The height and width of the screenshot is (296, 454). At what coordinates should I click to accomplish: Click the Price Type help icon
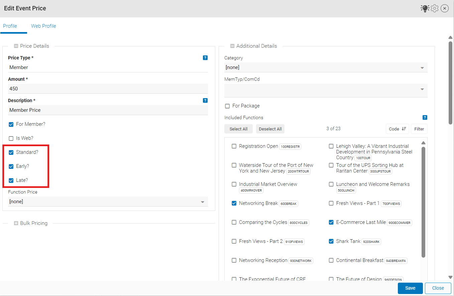point(205,58)
